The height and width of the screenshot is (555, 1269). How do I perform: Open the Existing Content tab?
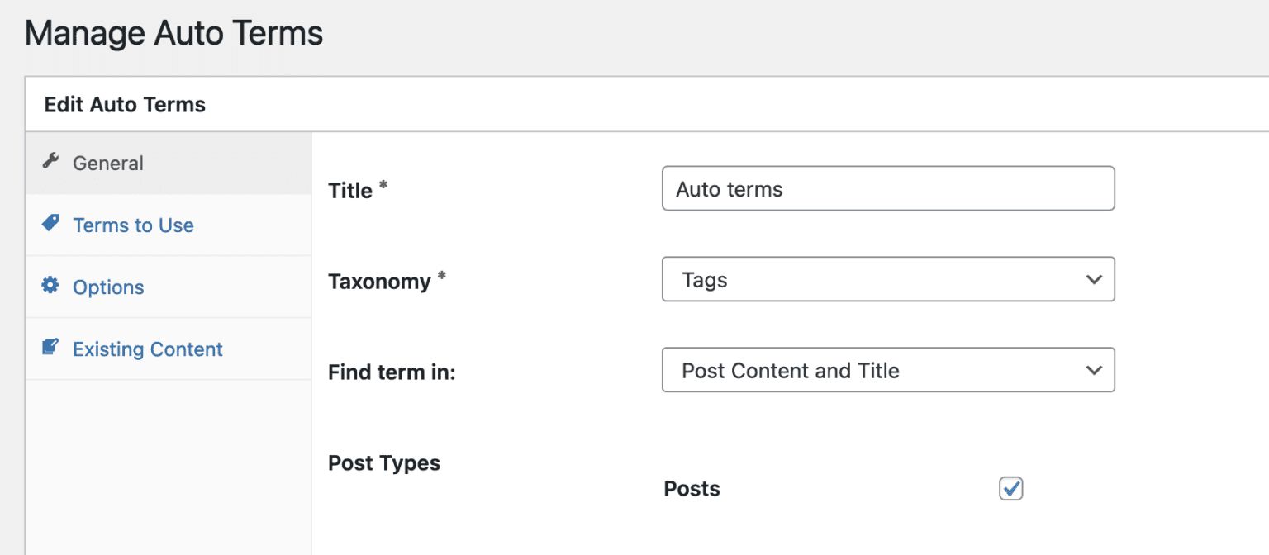(148, 349)
